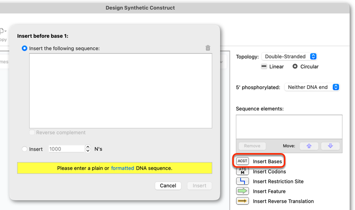Select the Insert N's radio button

(24, 149)
